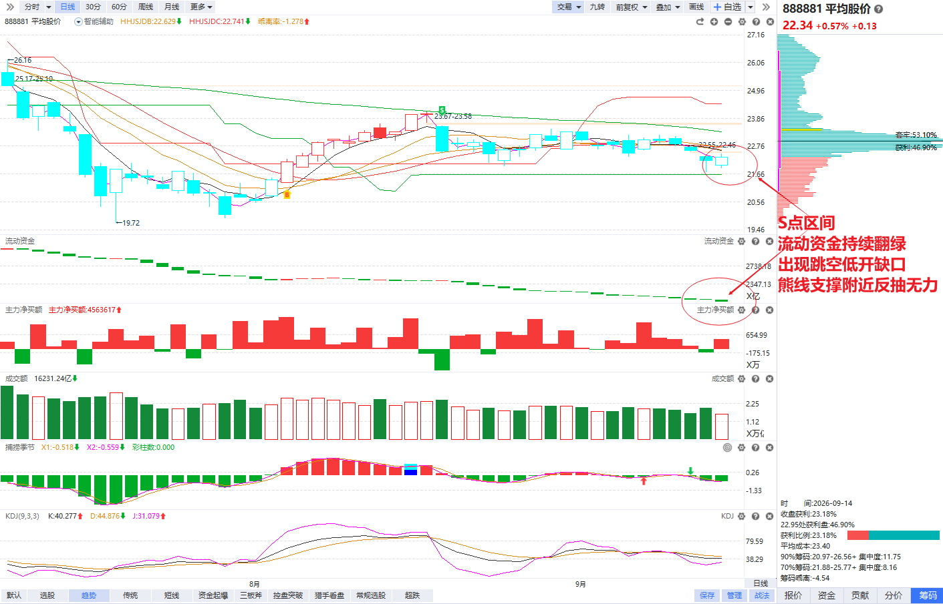Click the 资金起爆 indicator button

click(x=213, y=595)
